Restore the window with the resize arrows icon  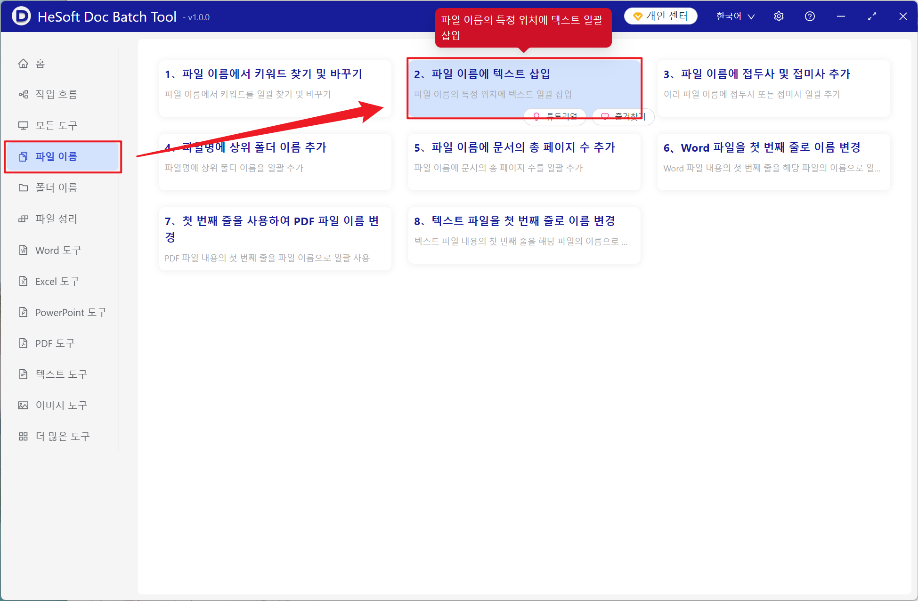(x=872, y=16)
